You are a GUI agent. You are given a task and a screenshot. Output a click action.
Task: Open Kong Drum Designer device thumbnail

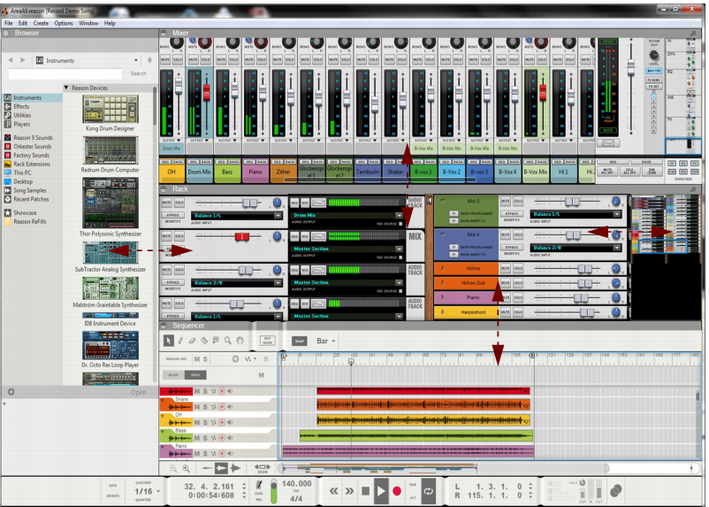point(111,110)
